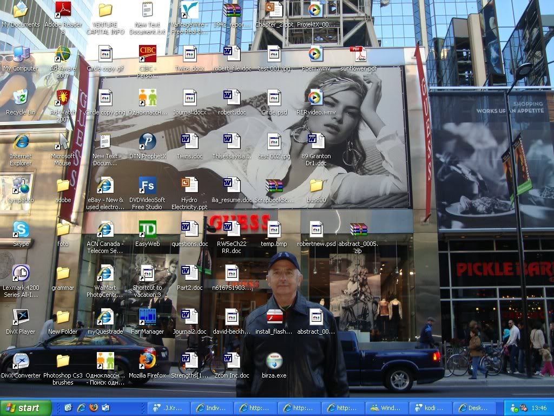
Task: Open the grammar folder on desktop
Action: pos(63,274)
